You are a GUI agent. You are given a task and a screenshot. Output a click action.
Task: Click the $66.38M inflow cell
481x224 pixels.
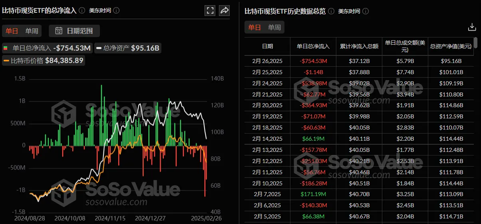(x=313, y=216)
